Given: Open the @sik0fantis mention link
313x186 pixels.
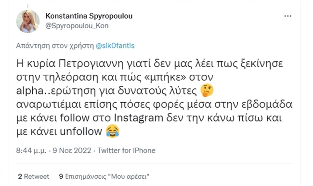Looking at the screenshot, I should 115,46.
